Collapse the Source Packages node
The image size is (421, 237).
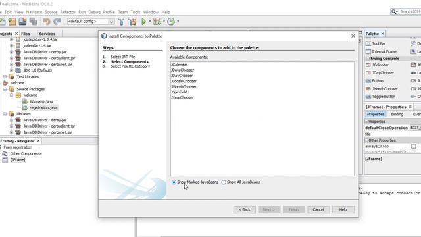5,89
